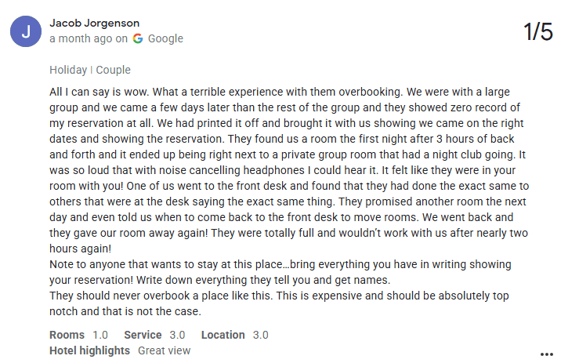Click the 'a month ago' timestamp
The width and height of the screenshot is (579, 363).
[x=81, y=38]
